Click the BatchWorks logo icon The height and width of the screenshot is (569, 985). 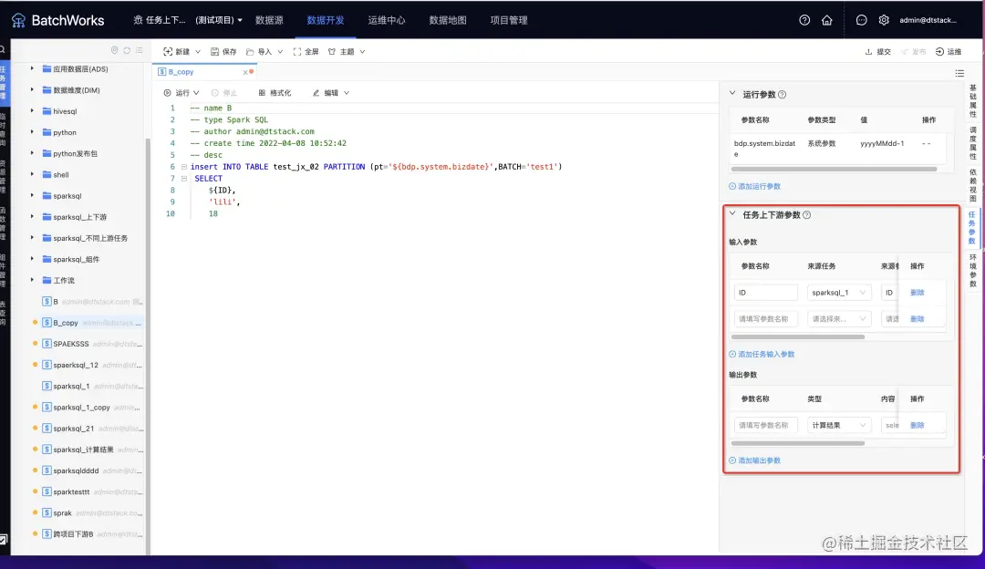tap(18, 20)
